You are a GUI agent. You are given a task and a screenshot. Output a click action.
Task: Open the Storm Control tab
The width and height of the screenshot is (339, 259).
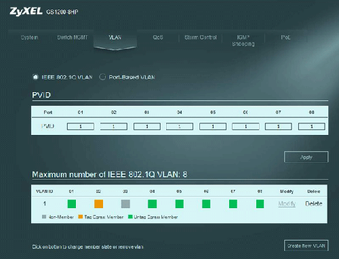[201, 37]
